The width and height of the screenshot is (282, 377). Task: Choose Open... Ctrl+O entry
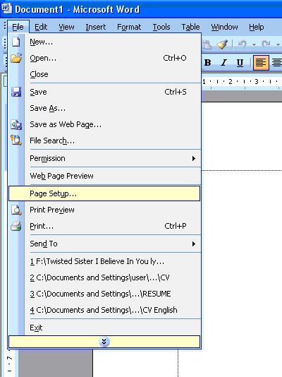click(104, 58)
